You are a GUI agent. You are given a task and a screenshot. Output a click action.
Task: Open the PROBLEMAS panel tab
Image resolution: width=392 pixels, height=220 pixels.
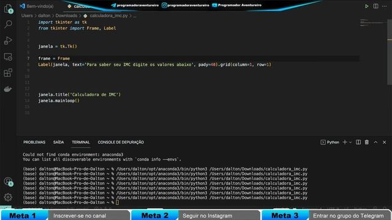pyautogui.click(x=34, y=142)
